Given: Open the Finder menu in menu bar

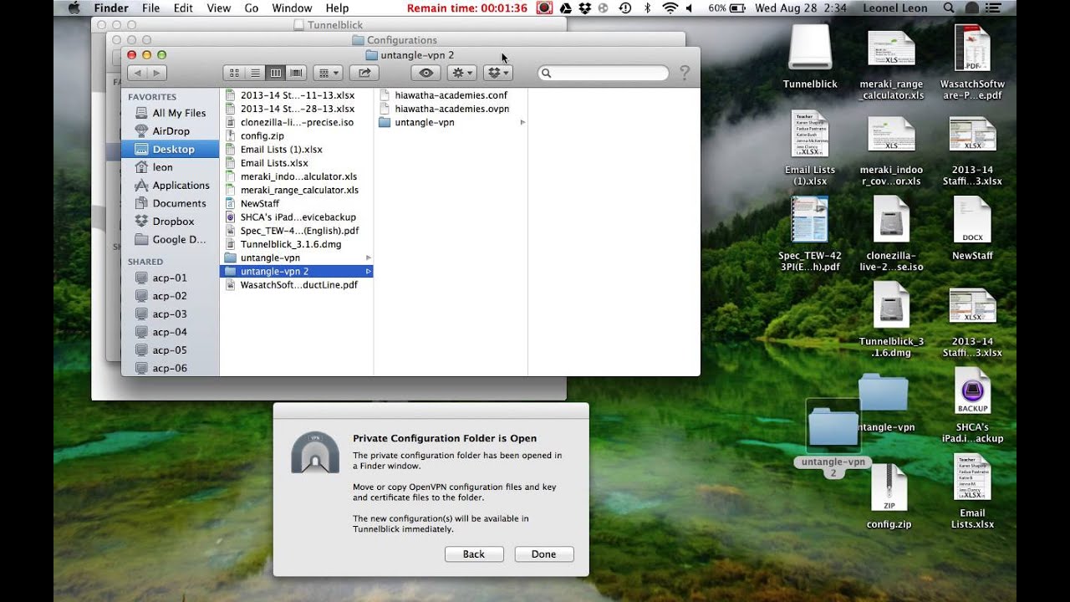Looking at the screenshot, I should pos(110,8).
